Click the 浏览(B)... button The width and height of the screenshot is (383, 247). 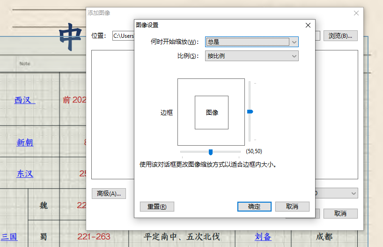point(340,35)
